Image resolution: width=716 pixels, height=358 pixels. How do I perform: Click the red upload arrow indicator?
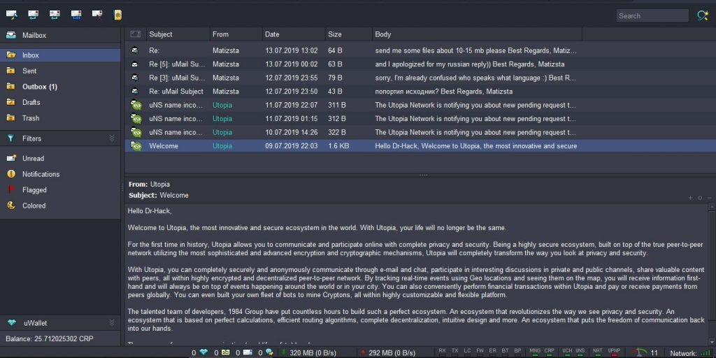click(x=363, y=352)
